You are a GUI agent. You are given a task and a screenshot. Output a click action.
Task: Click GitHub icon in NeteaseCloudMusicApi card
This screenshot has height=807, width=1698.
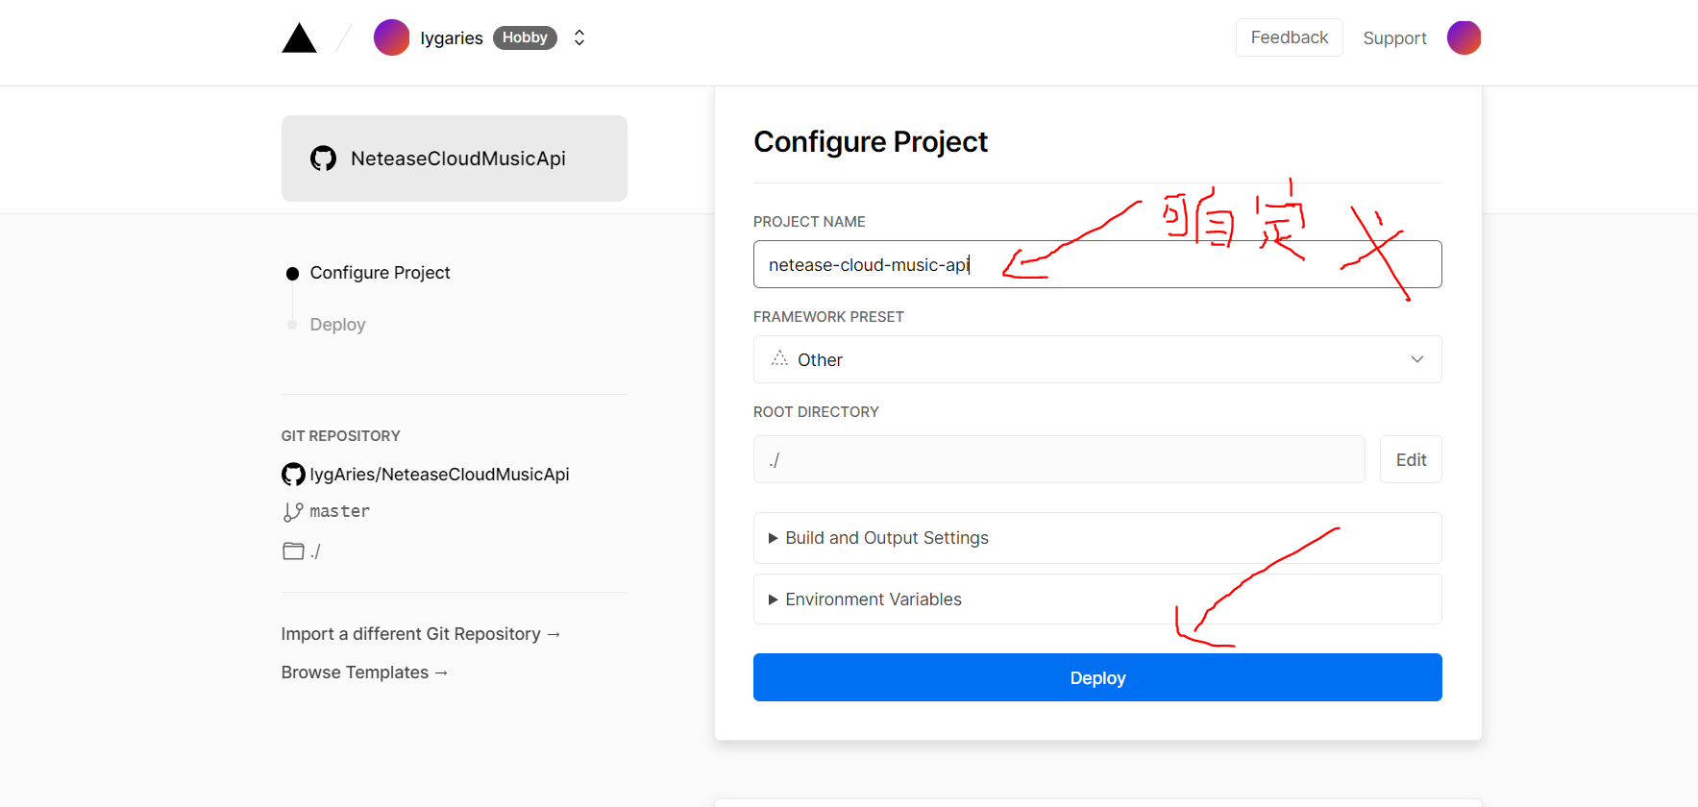tap(323, 159)
